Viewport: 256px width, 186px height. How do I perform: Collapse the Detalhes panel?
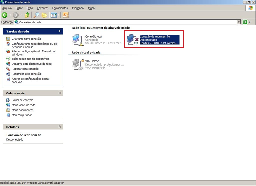[59, 127]
